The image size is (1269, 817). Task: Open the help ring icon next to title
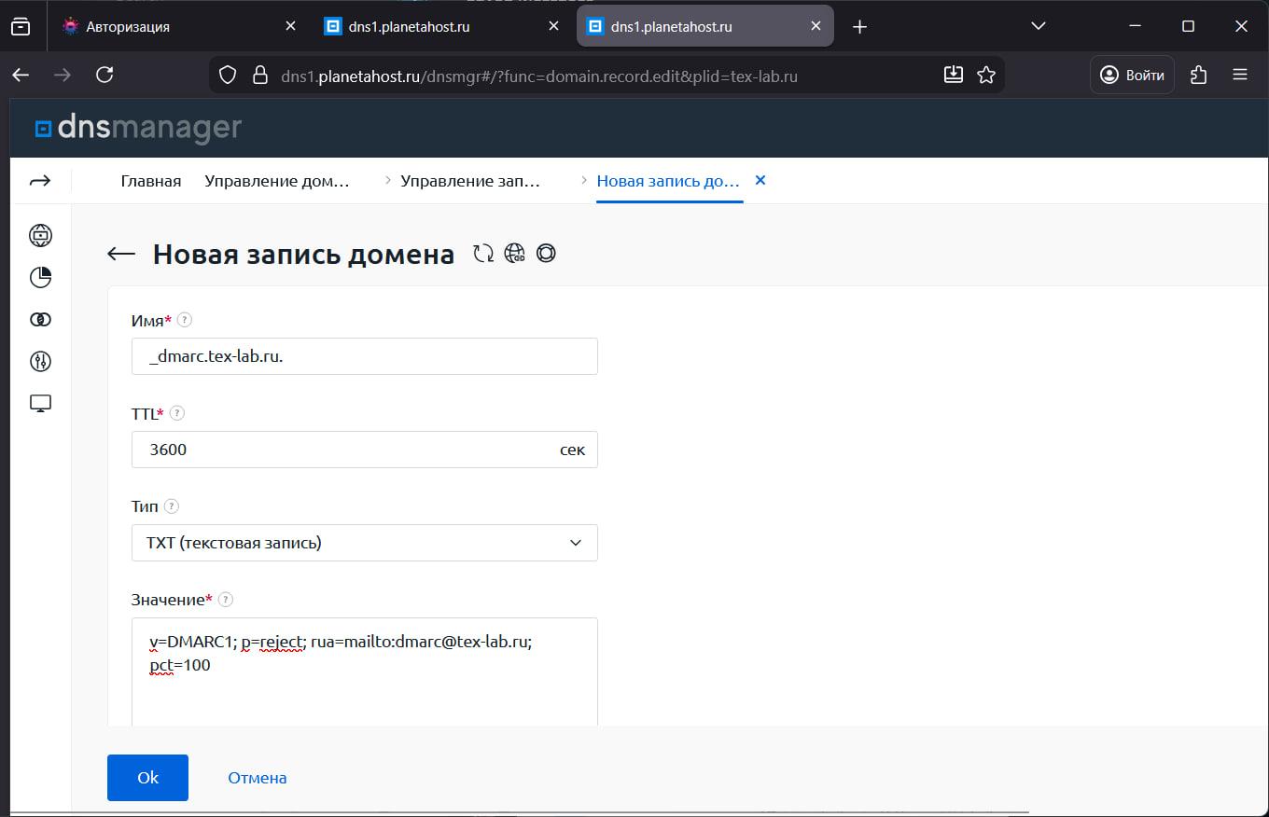(x=546, y=253)
